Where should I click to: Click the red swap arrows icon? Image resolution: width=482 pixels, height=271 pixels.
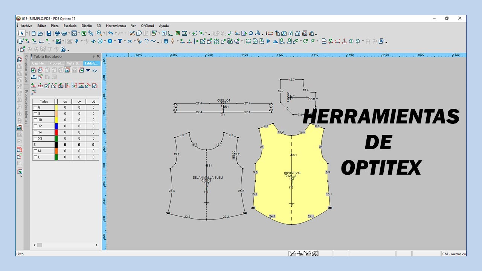click(337, 41)
